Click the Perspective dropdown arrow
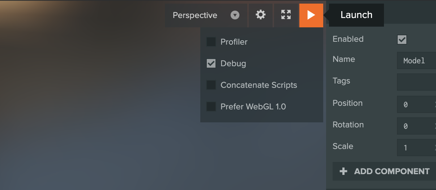Image resolution: width=436 pixels, height=190 pixels. click(235, 15)
